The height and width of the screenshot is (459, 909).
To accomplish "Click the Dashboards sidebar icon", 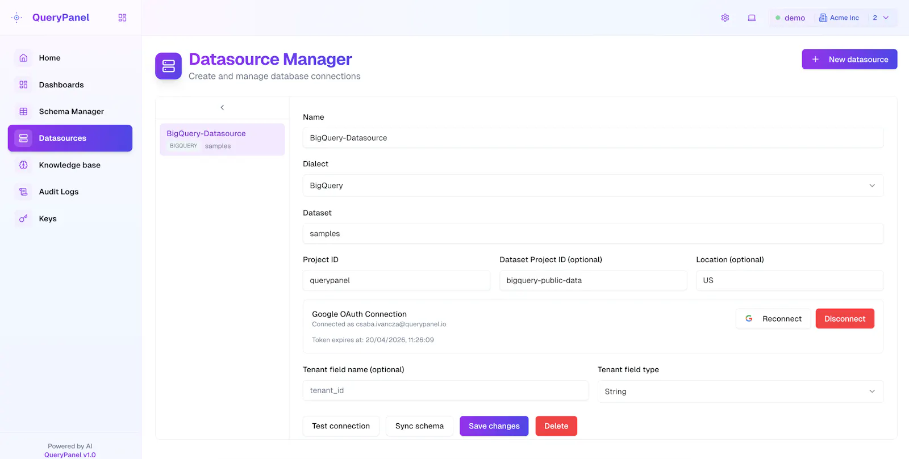I will pyautogui.click(x=23, y=85).
